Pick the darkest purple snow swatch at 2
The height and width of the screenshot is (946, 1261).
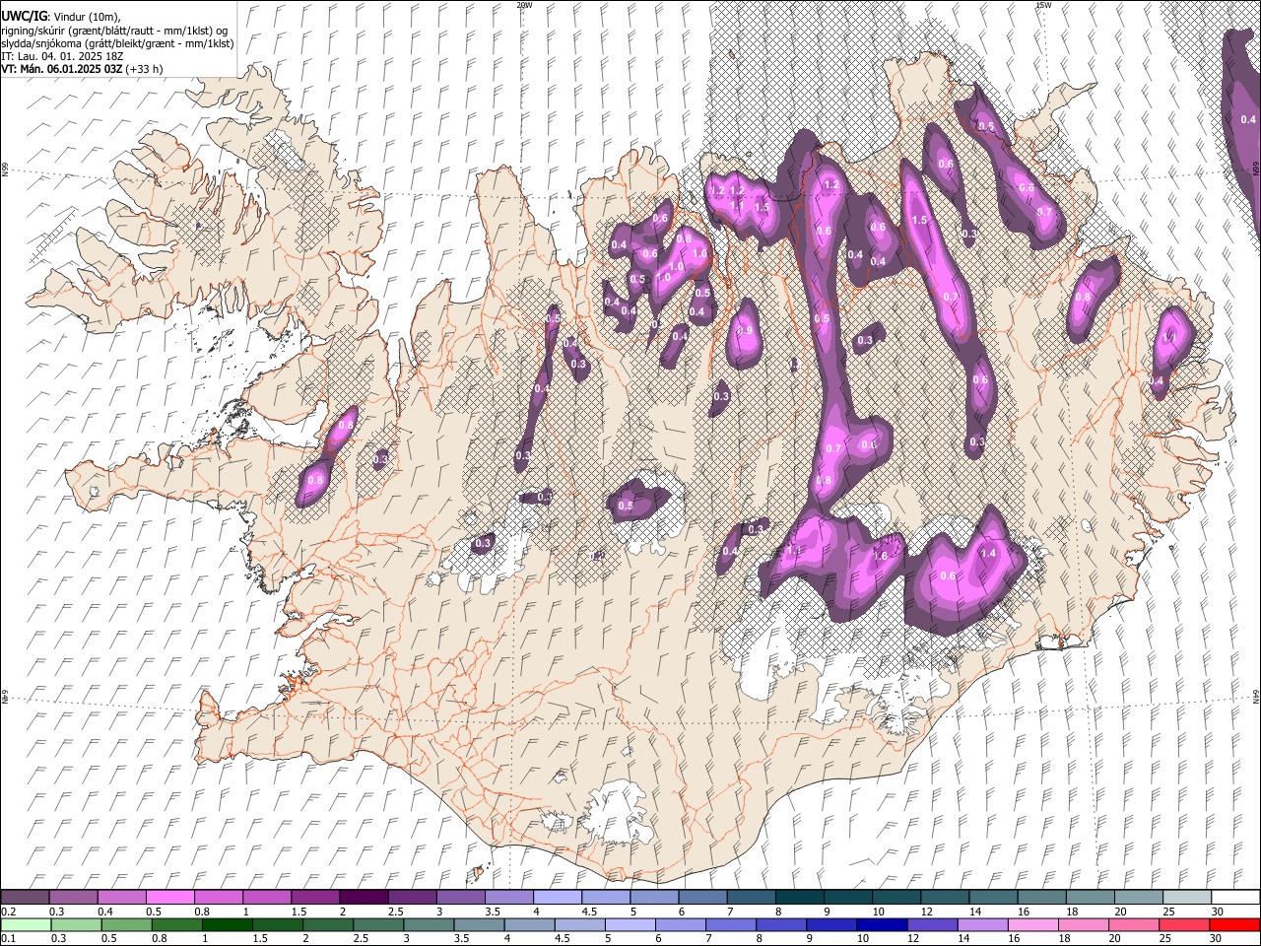coord(364,898)
